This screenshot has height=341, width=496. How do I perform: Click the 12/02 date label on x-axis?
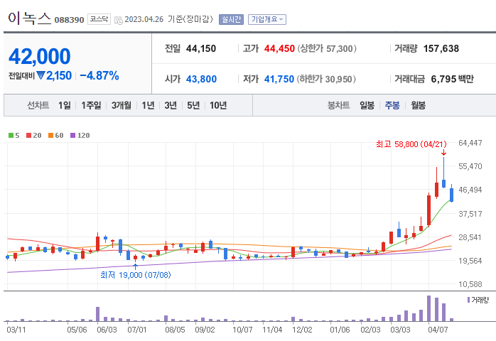coord(302,330)
